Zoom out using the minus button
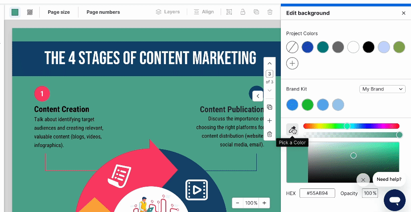 [x=238, y=203]
